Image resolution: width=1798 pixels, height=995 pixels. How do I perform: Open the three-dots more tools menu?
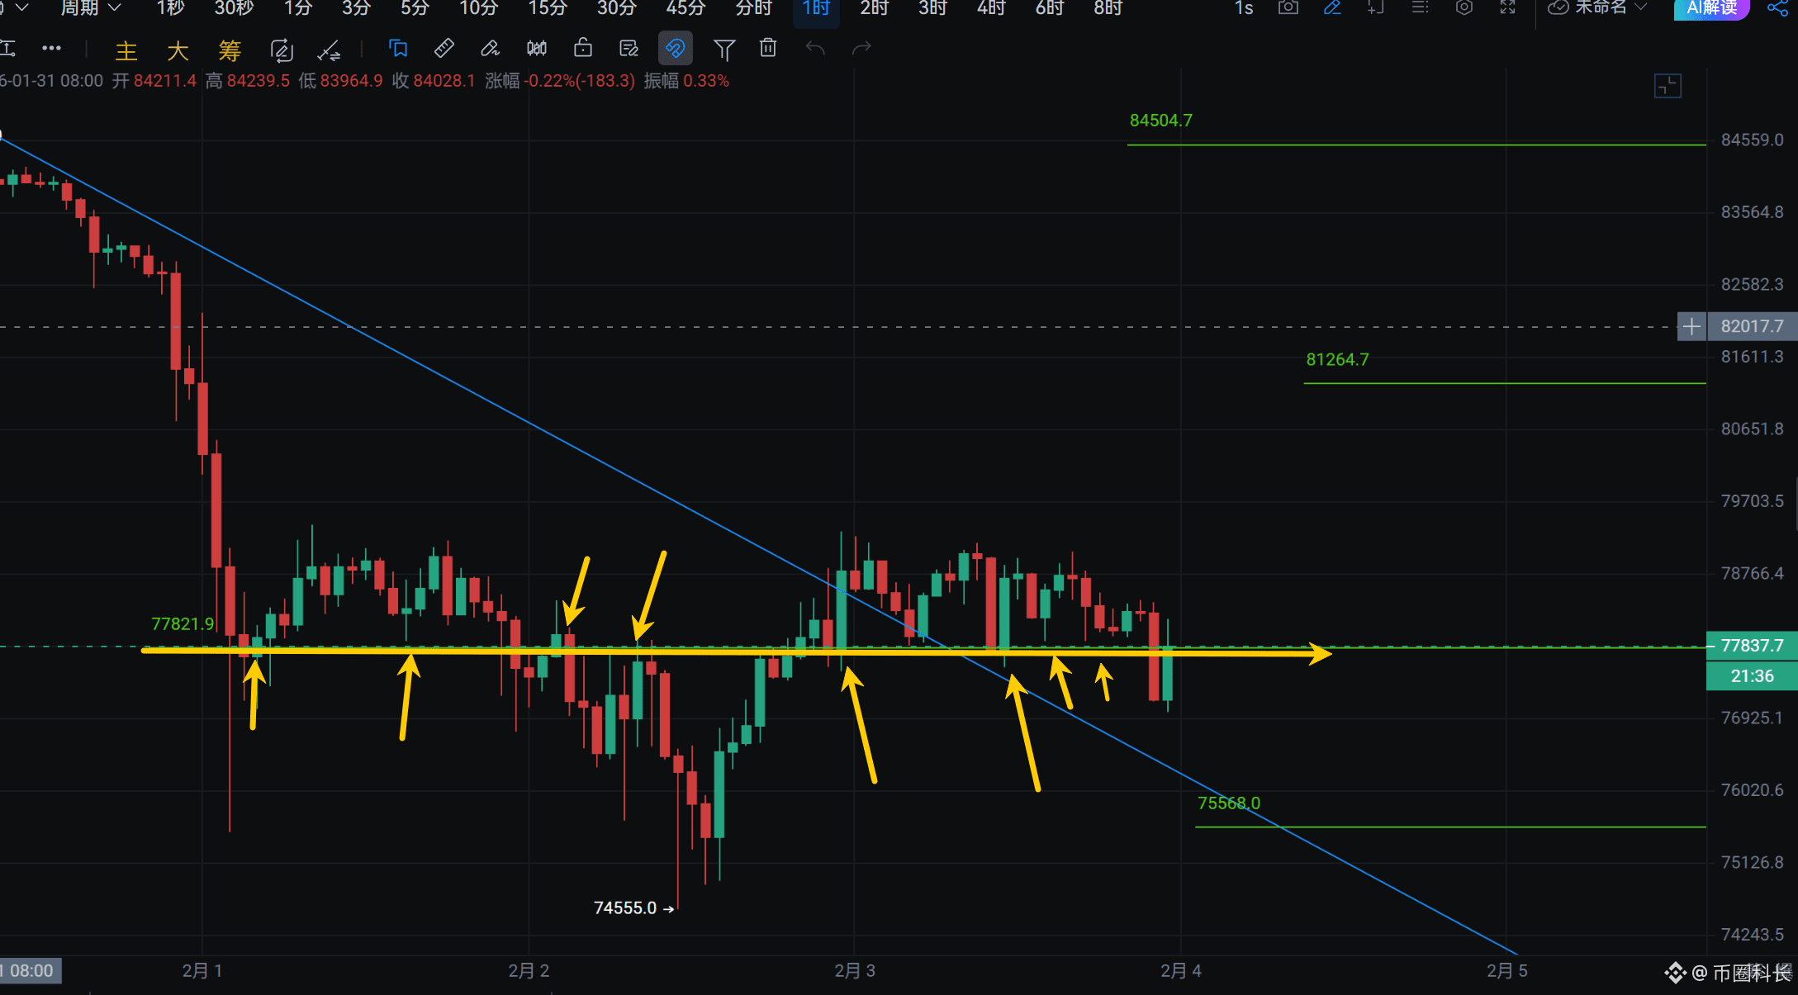coord(51,49)
